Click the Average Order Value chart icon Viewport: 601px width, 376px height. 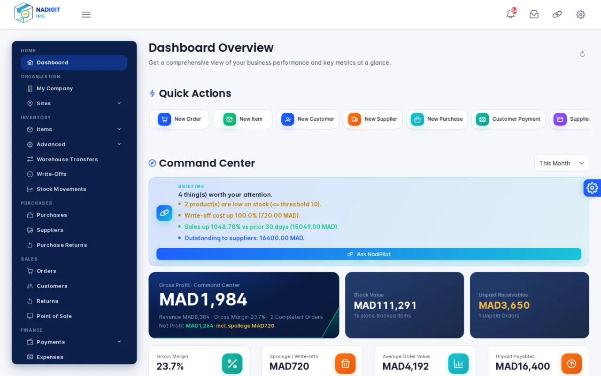[458, 363]
